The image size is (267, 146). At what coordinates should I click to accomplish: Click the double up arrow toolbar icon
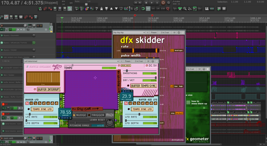[101, 9]
